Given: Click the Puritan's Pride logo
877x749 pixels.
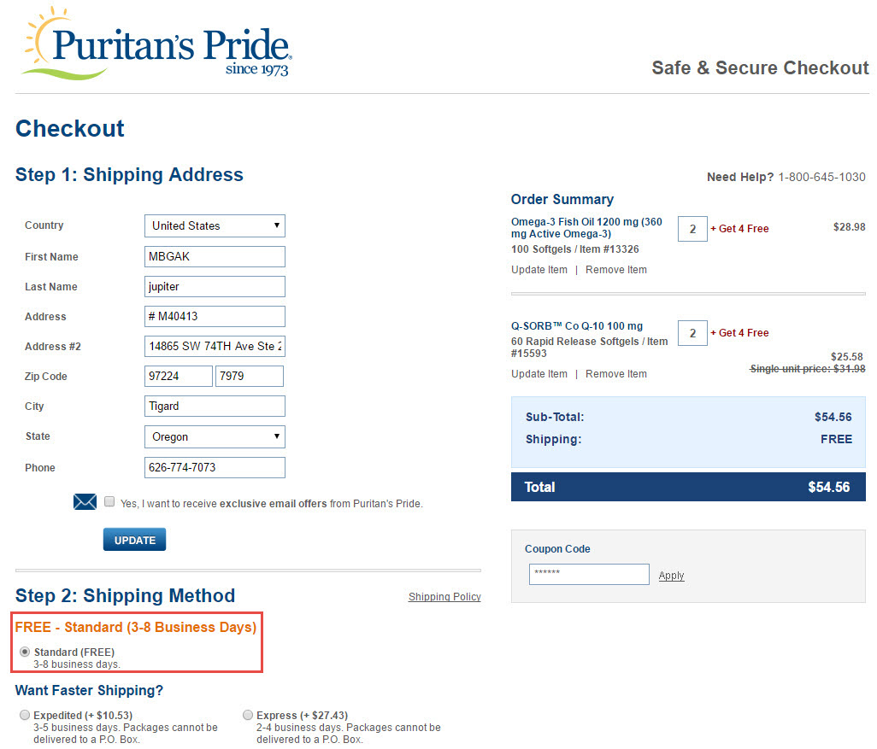Looking at the screenshot, I should 156,43.
